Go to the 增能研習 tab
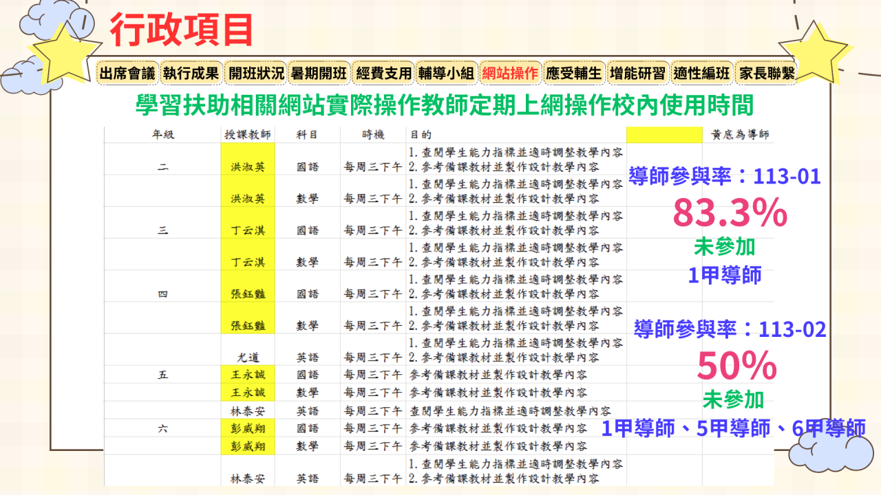881x495 pixels. [637, 73]
